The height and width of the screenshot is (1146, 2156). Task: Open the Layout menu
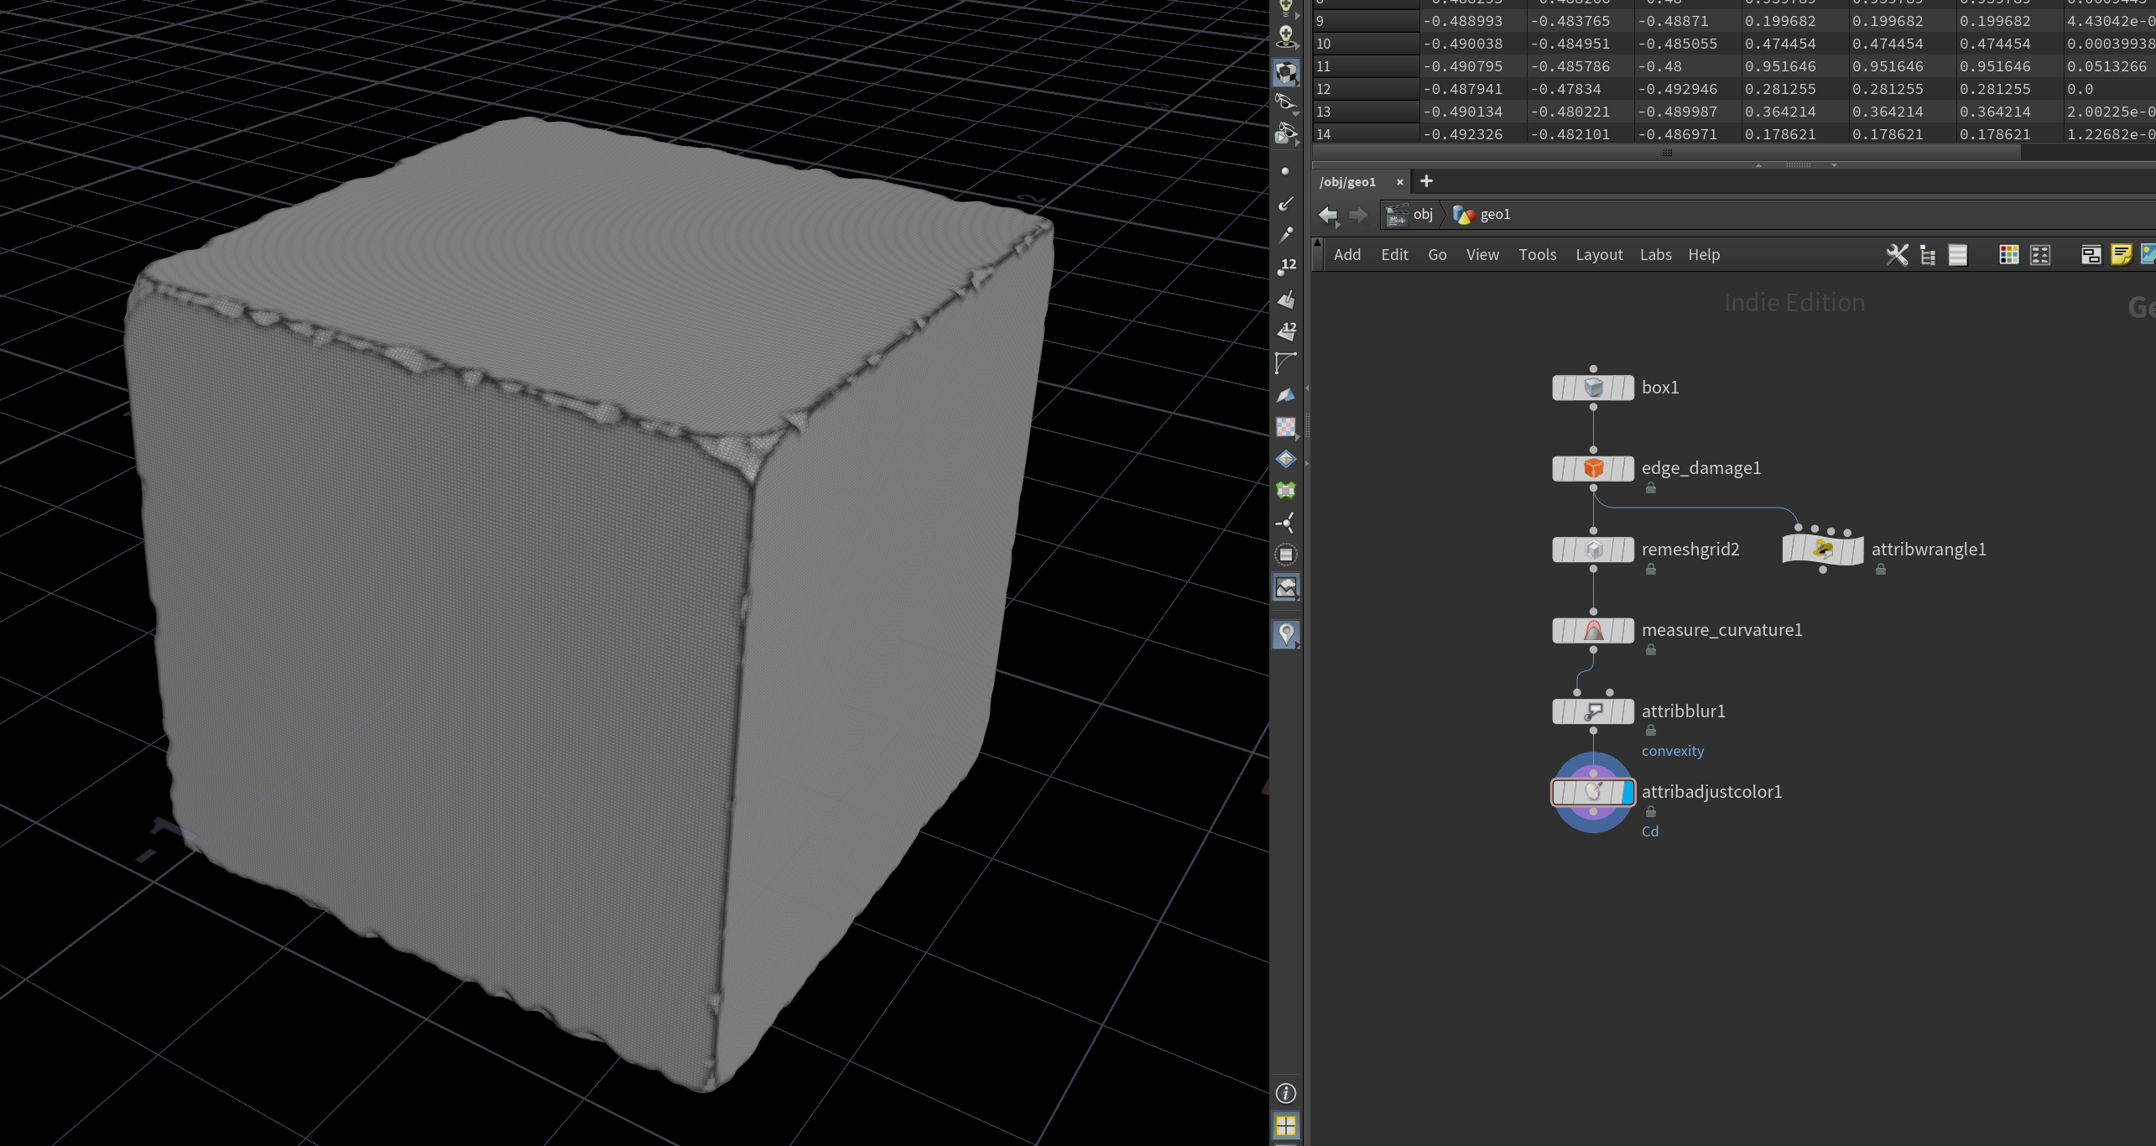[1599, 255]
